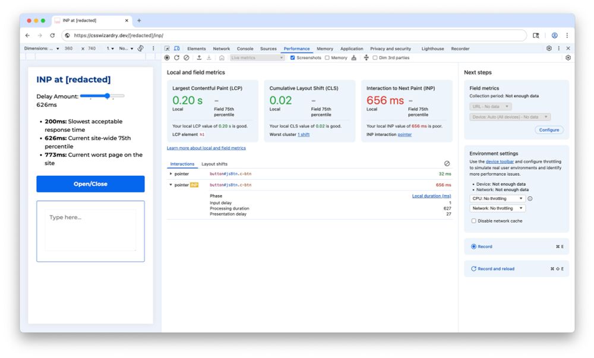
Task: Open the Device: Auto (All devices) dropdown
Action: (x=510, y=117)
